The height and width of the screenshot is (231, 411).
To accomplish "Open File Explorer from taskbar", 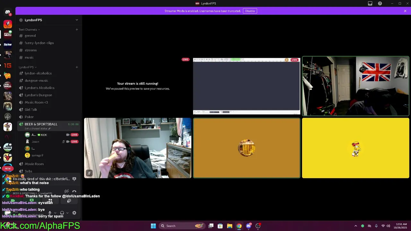I will [230, 226].
